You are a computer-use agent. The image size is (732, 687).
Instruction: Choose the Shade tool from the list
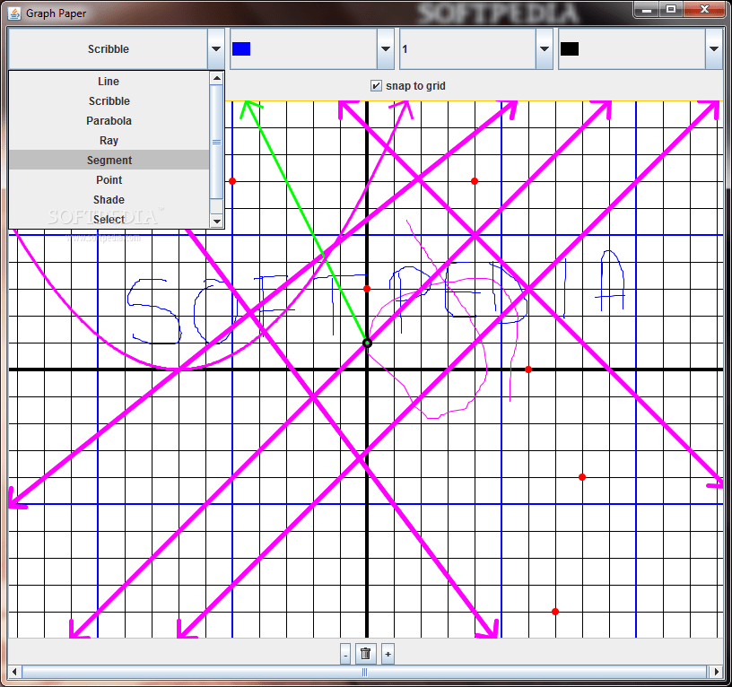coord(108,199)
